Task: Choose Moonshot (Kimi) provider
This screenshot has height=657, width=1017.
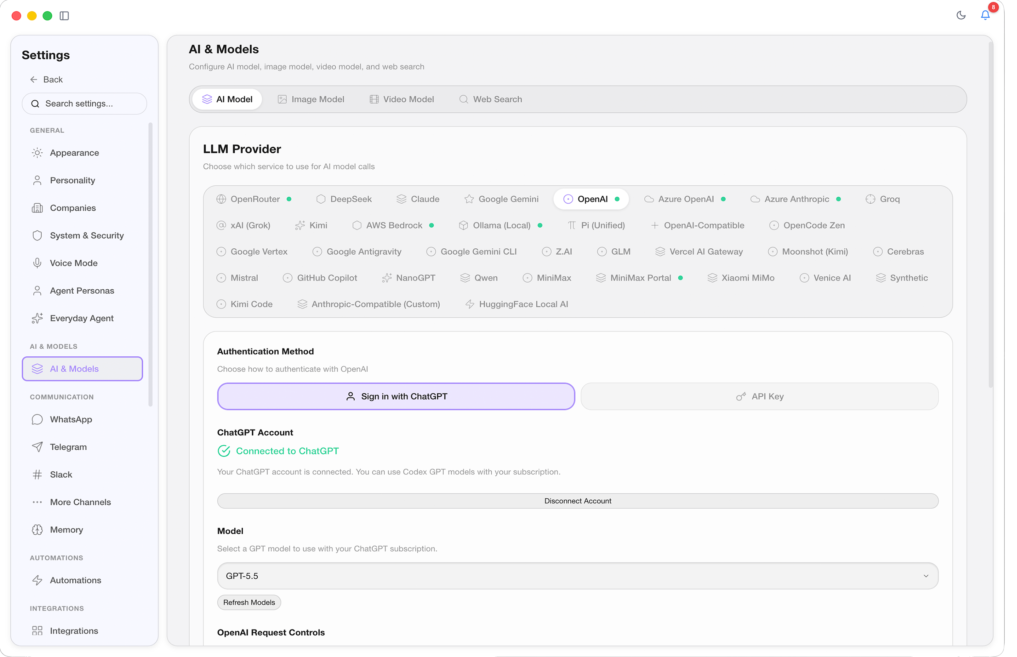Action: click(x=808, y=252)
